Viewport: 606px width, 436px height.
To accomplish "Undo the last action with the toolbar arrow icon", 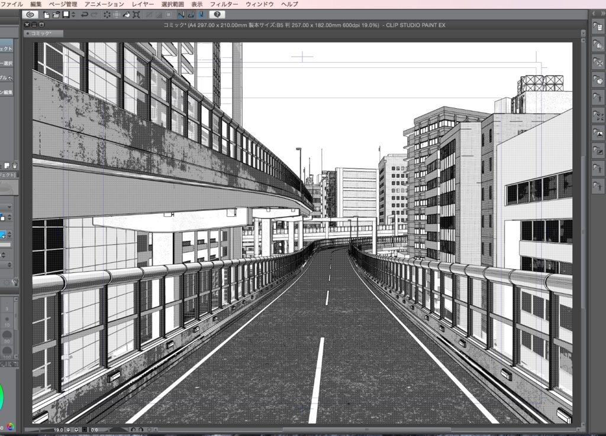I will [85, 15].
